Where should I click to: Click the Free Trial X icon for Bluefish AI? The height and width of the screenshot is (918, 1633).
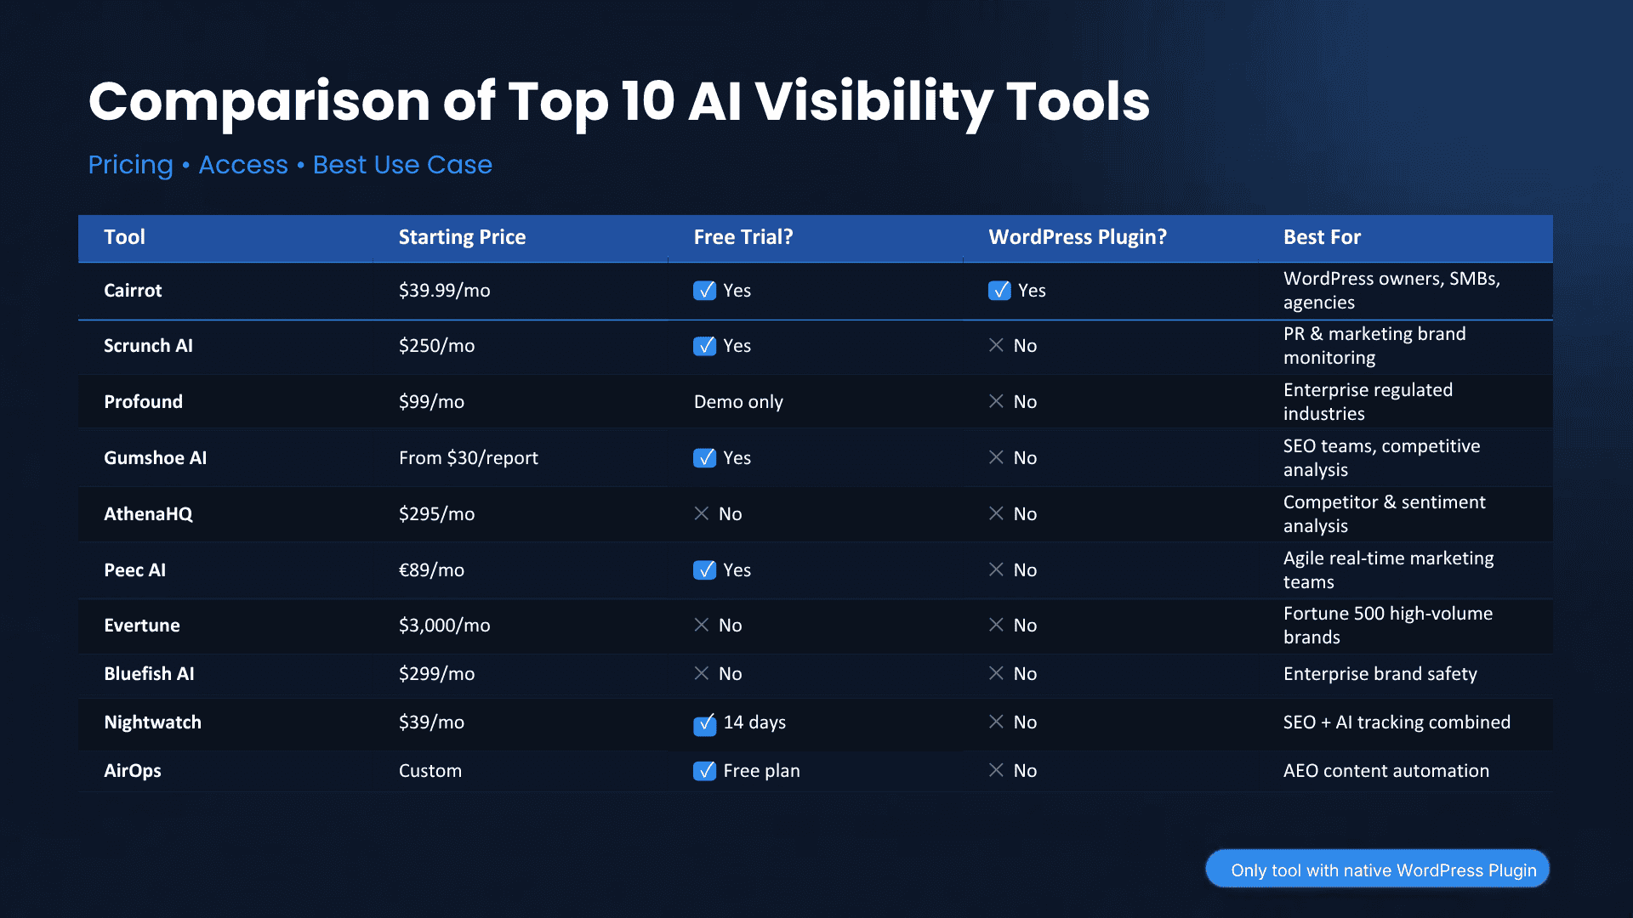pos(701,673)
